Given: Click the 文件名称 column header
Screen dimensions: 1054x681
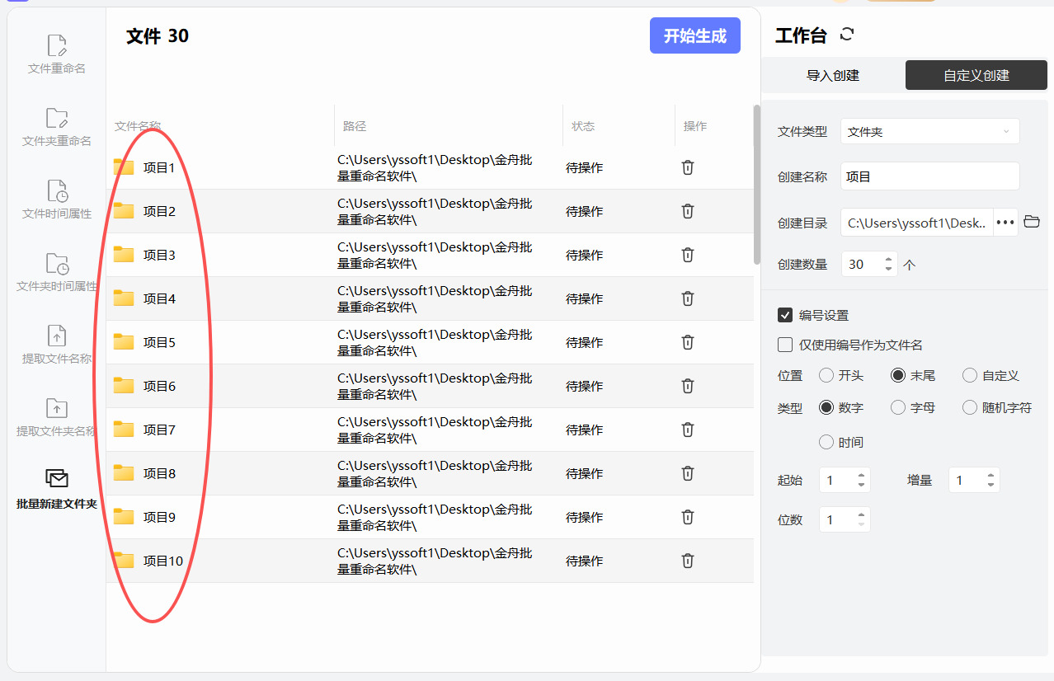Looking at the screenshot, I should 138,126.
